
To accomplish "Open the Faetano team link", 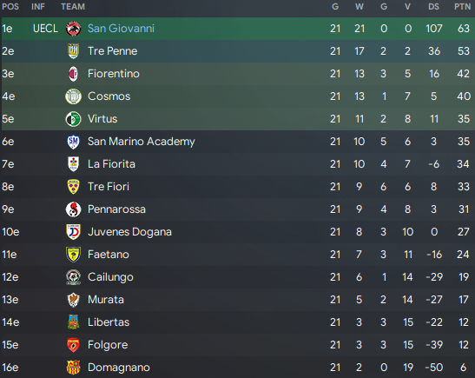I will pyautogui.click(x=109, y=255).
